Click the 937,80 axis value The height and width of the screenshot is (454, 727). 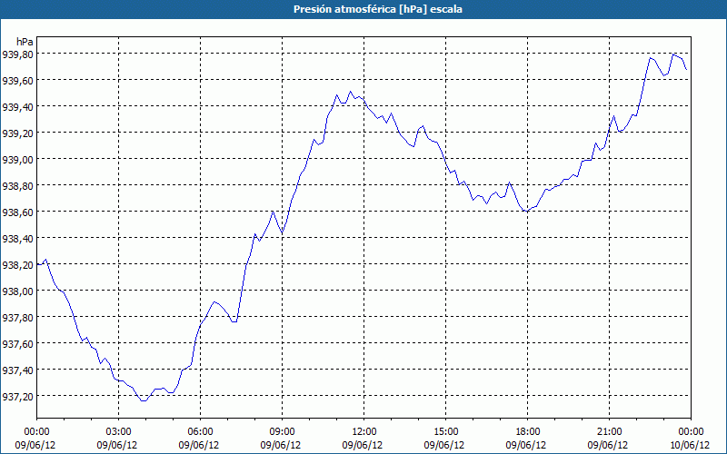pyautogui.click(x=17, y=318)
